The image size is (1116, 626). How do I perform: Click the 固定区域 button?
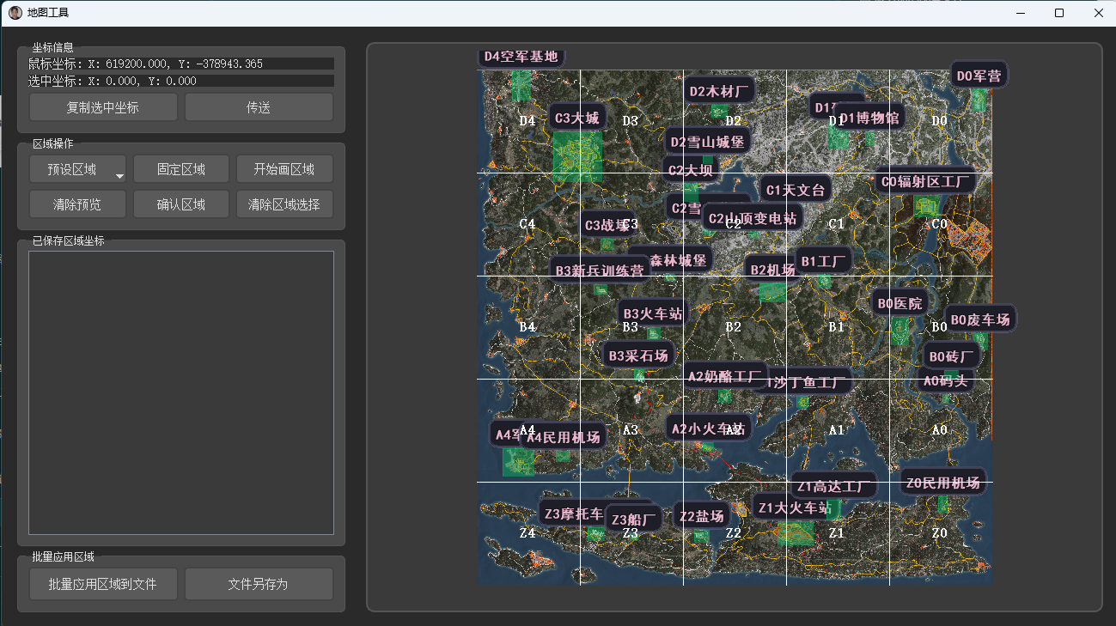click(x=180, y=169)
